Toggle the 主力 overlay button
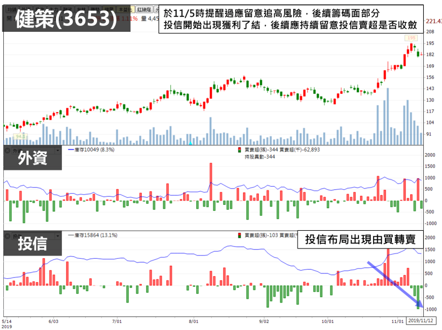 tap(53, 9)
